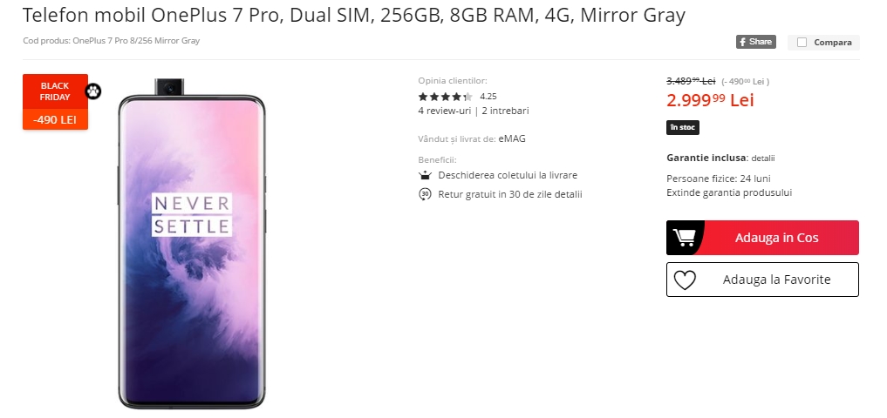Open the 2 intrebari link
This screenshot has width=887, height=418.
coord(506,111)
